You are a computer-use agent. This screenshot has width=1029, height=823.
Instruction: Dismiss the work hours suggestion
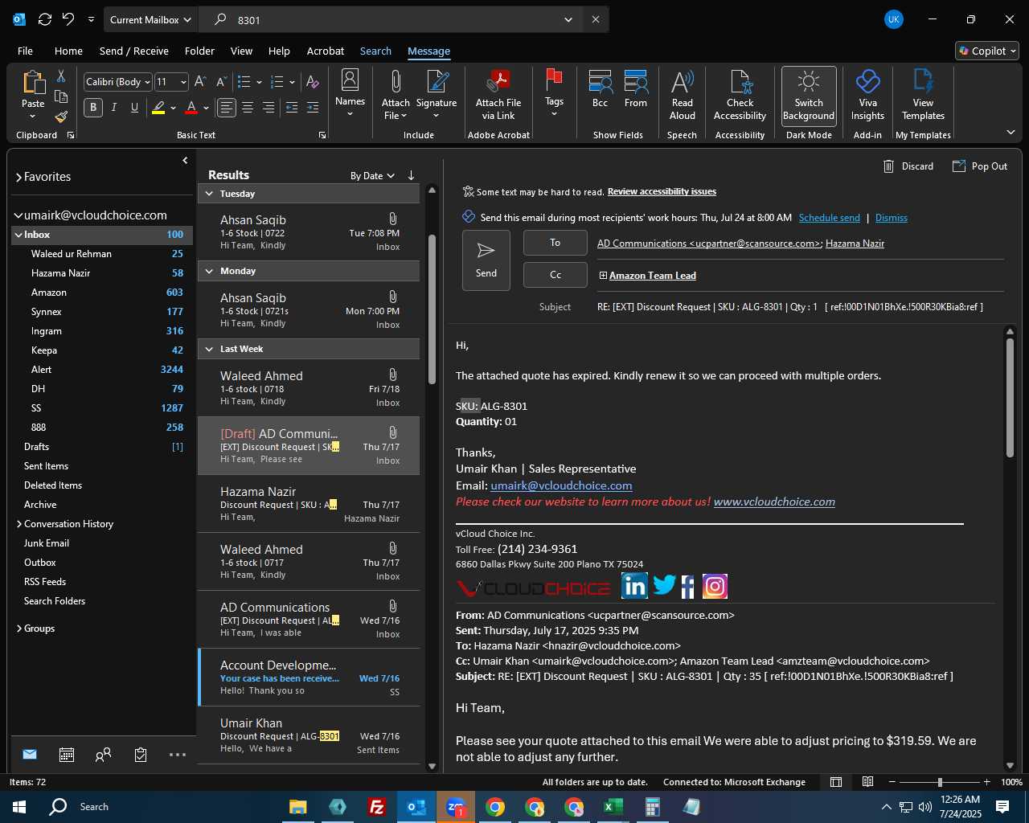pyautogui.click(x=891, y=218)
